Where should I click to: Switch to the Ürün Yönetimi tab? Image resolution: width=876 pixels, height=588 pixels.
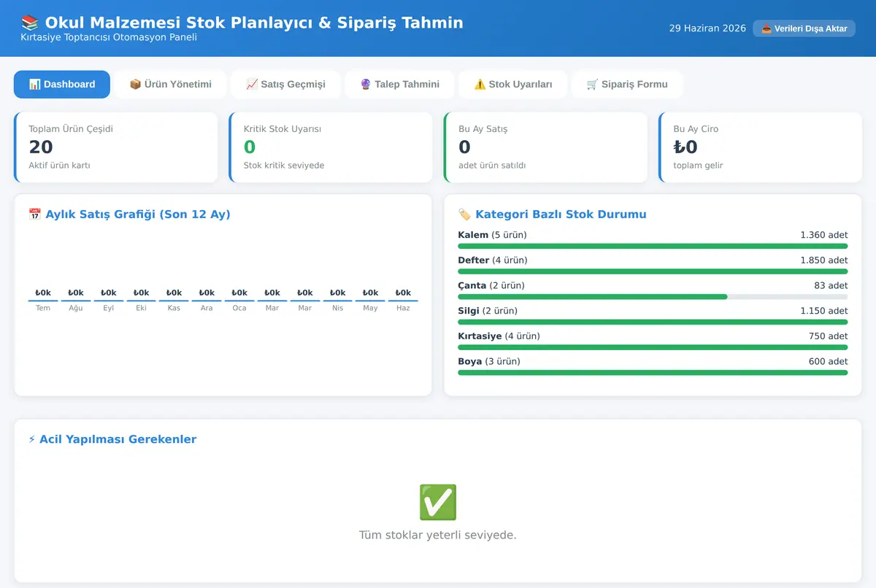click(x=170, y=84)
